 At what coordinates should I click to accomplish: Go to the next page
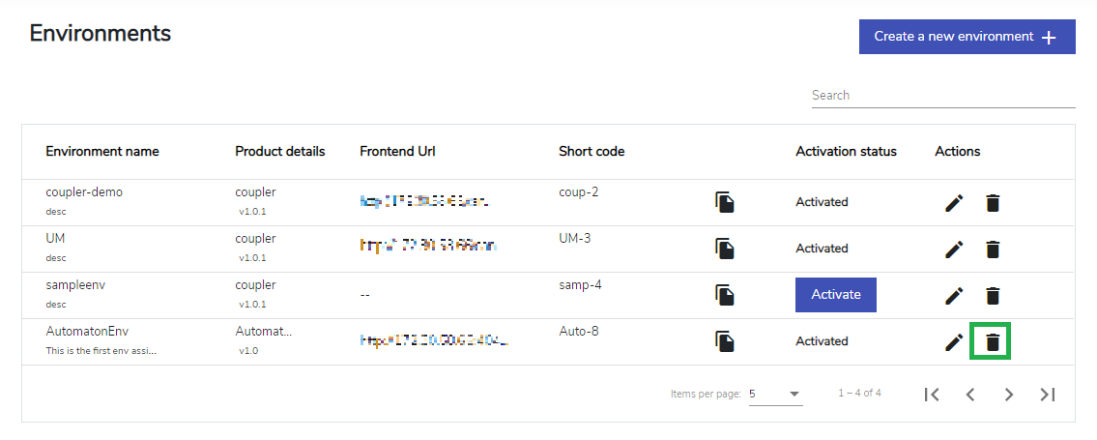coord(1008,395)
